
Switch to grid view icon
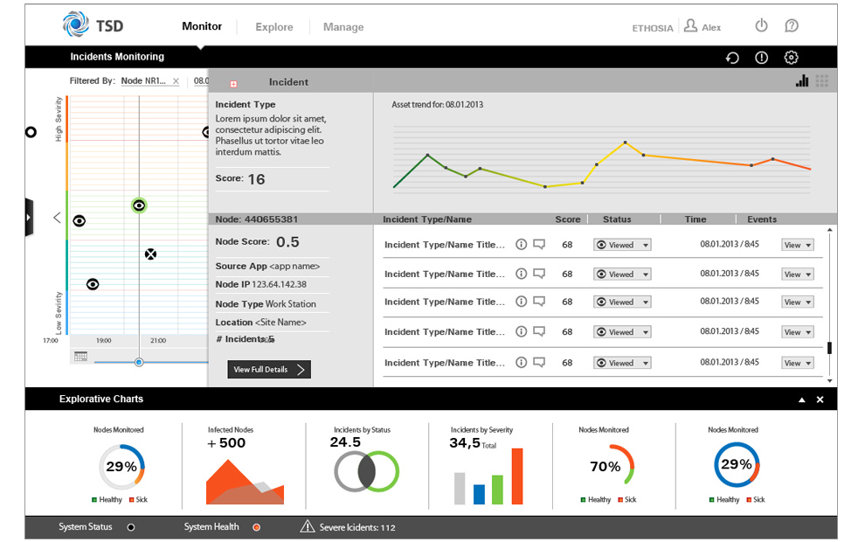pyautogui.click(x=822, y=81)
